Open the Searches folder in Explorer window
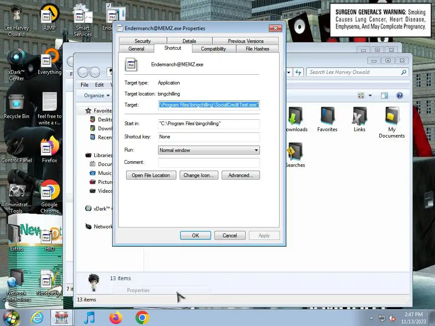This screenshot has width=435, height=326. 295,155
